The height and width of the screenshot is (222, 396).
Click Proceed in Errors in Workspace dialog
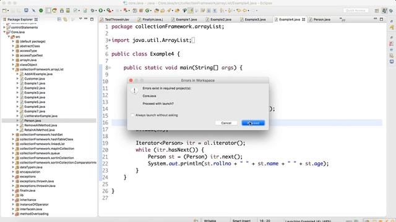coord(253,123)
